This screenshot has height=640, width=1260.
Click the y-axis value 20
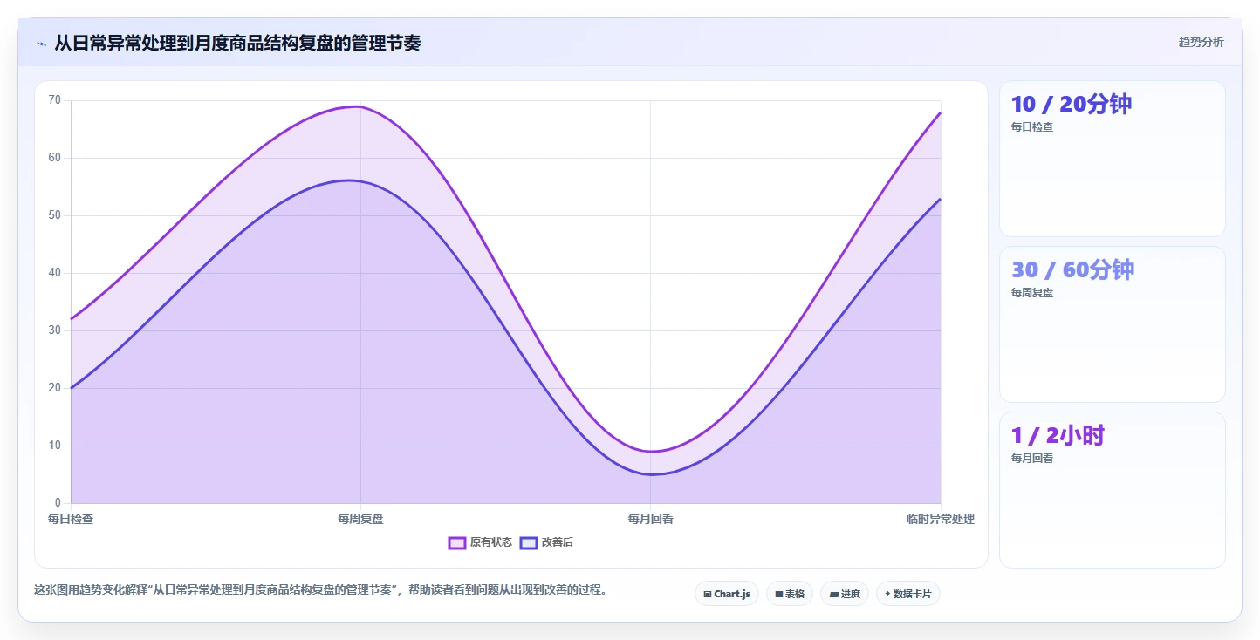[55, 388]
